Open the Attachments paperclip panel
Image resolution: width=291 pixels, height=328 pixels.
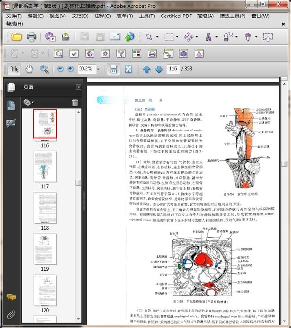pos(11,314)
